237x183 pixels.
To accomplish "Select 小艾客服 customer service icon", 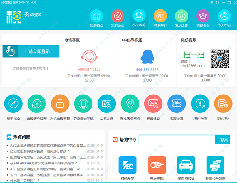I will [x=139, y=16].
